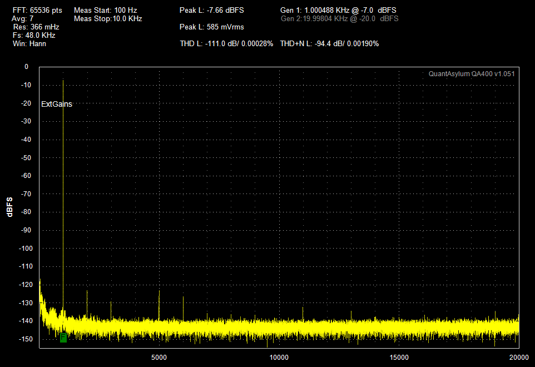The width and height of the screenshot is (535, 367).
Task: Click the -60 y-axis label
Action: [x=26, y=176]
